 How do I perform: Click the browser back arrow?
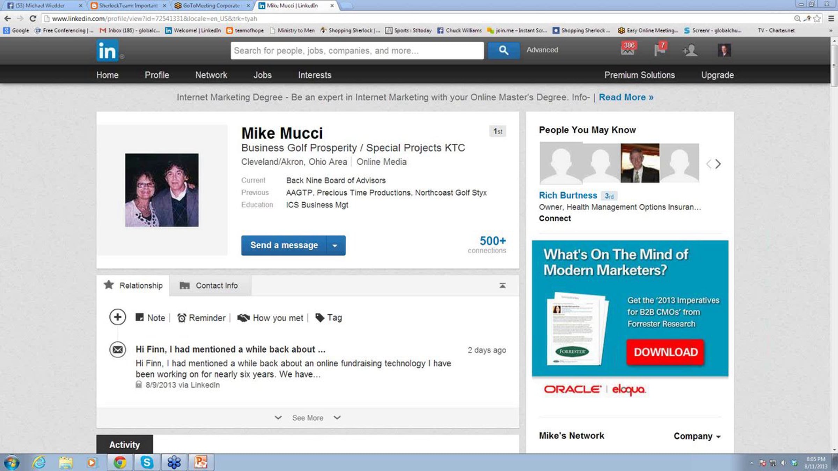[7, 18]
